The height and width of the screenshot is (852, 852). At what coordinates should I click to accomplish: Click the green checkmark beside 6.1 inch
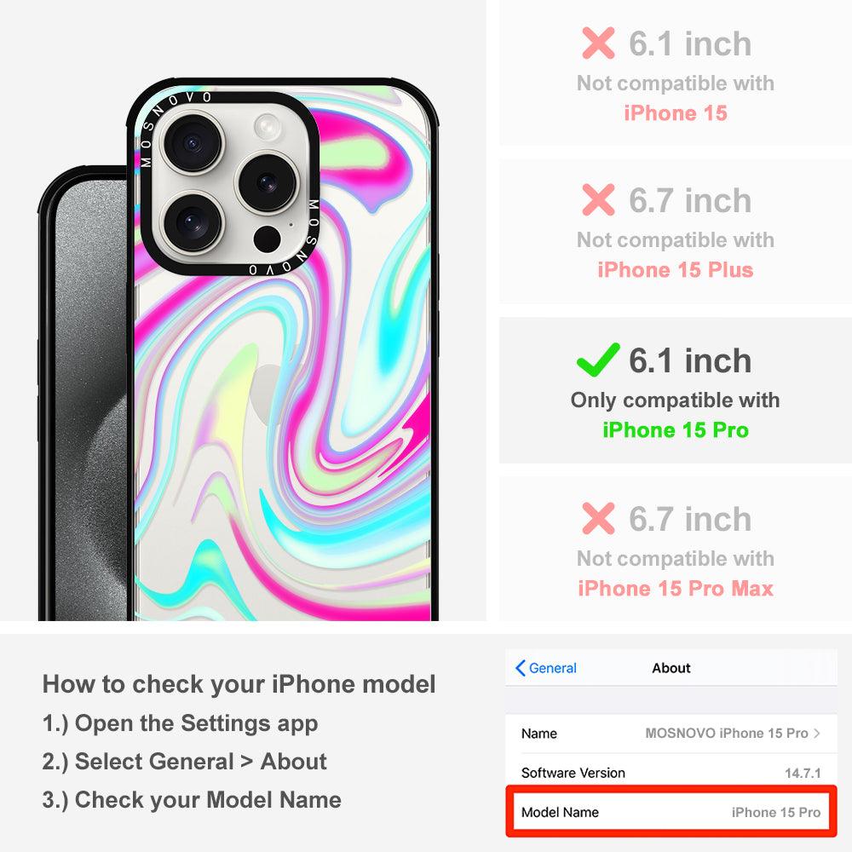coord(598,360)
